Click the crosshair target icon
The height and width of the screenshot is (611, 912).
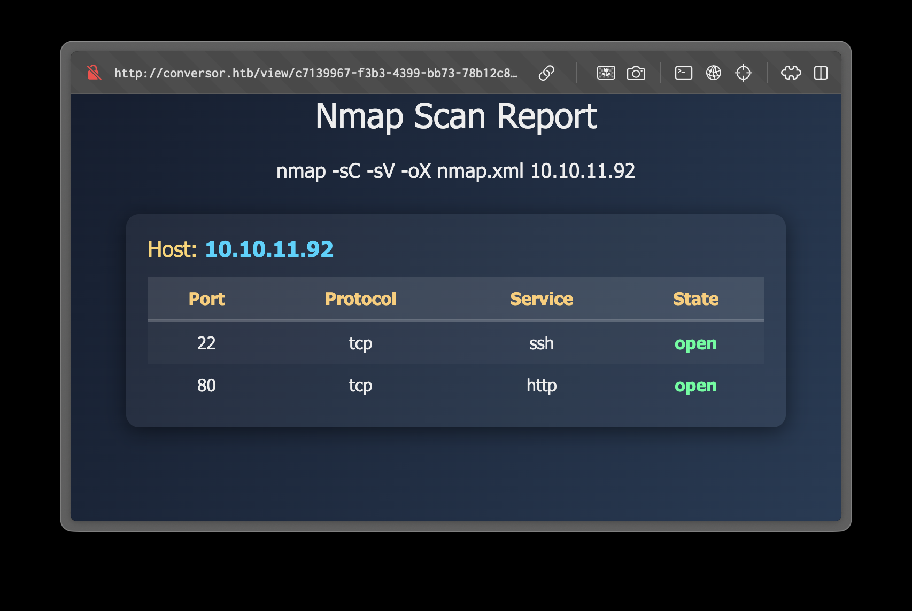(x=743, y=73)
